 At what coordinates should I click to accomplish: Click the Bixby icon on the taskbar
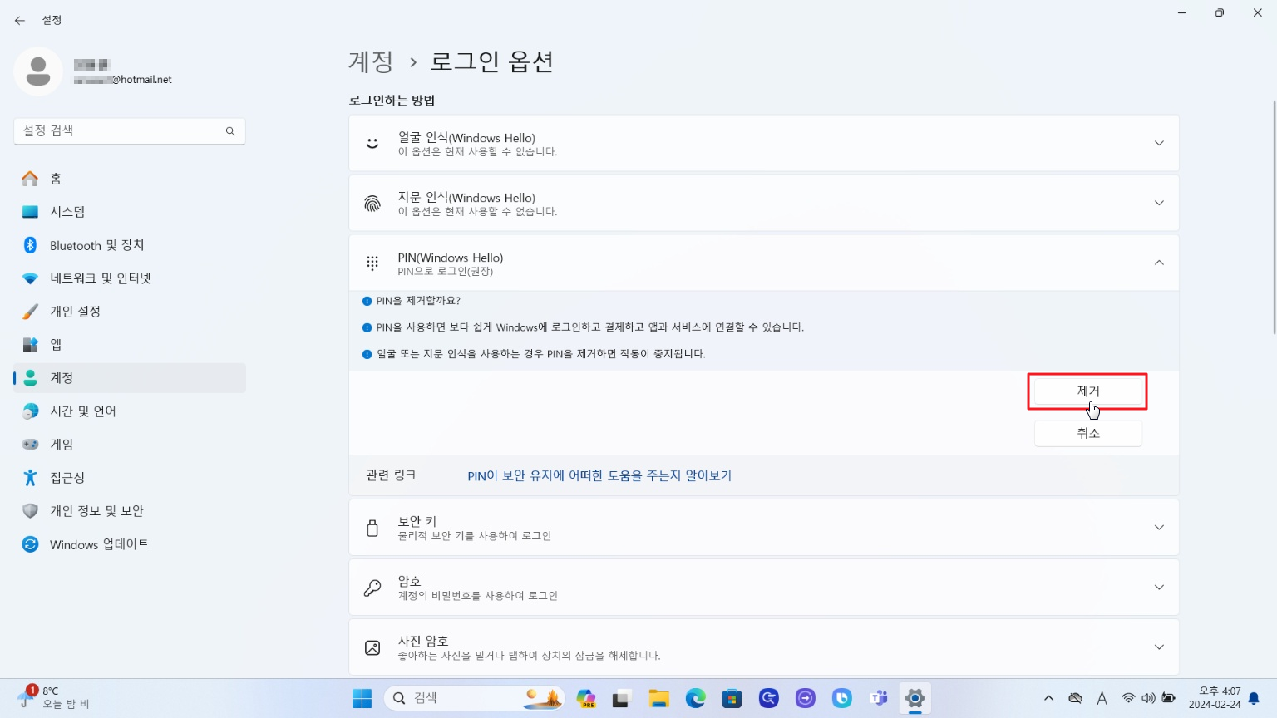point(841,698)
